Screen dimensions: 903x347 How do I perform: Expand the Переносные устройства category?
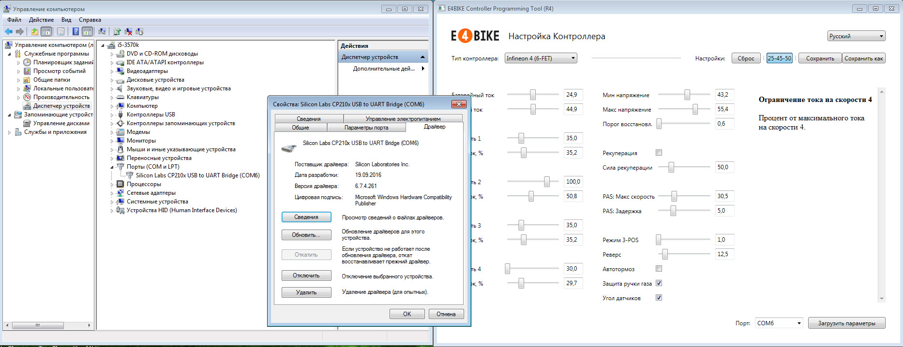pos(112,158)
